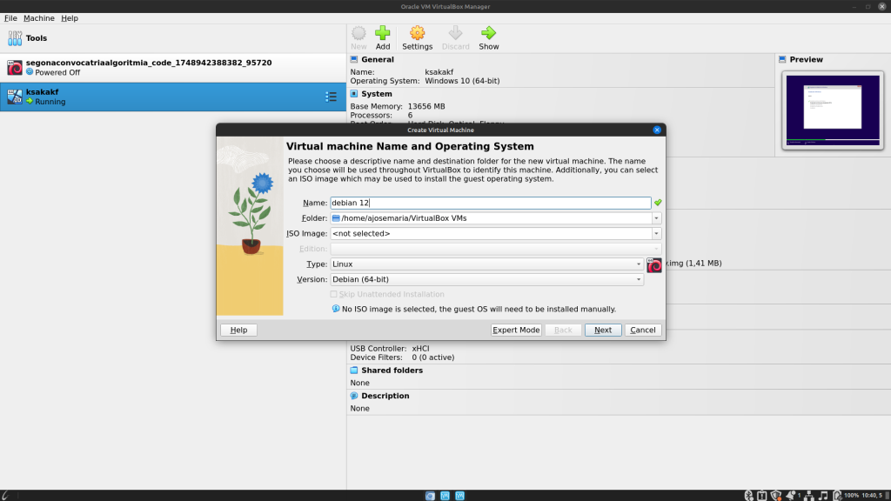891x501 pixels.
Task: Click the Debian swirl icon beside Type
Action: (654, 264)
